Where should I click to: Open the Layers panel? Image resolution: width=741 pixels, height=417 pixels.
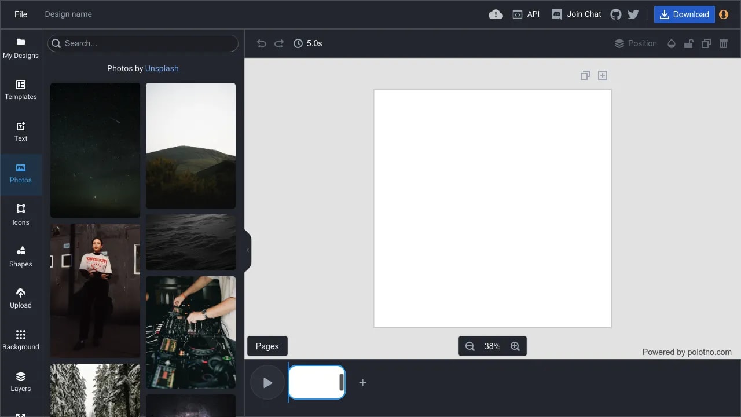click(21, 382)
